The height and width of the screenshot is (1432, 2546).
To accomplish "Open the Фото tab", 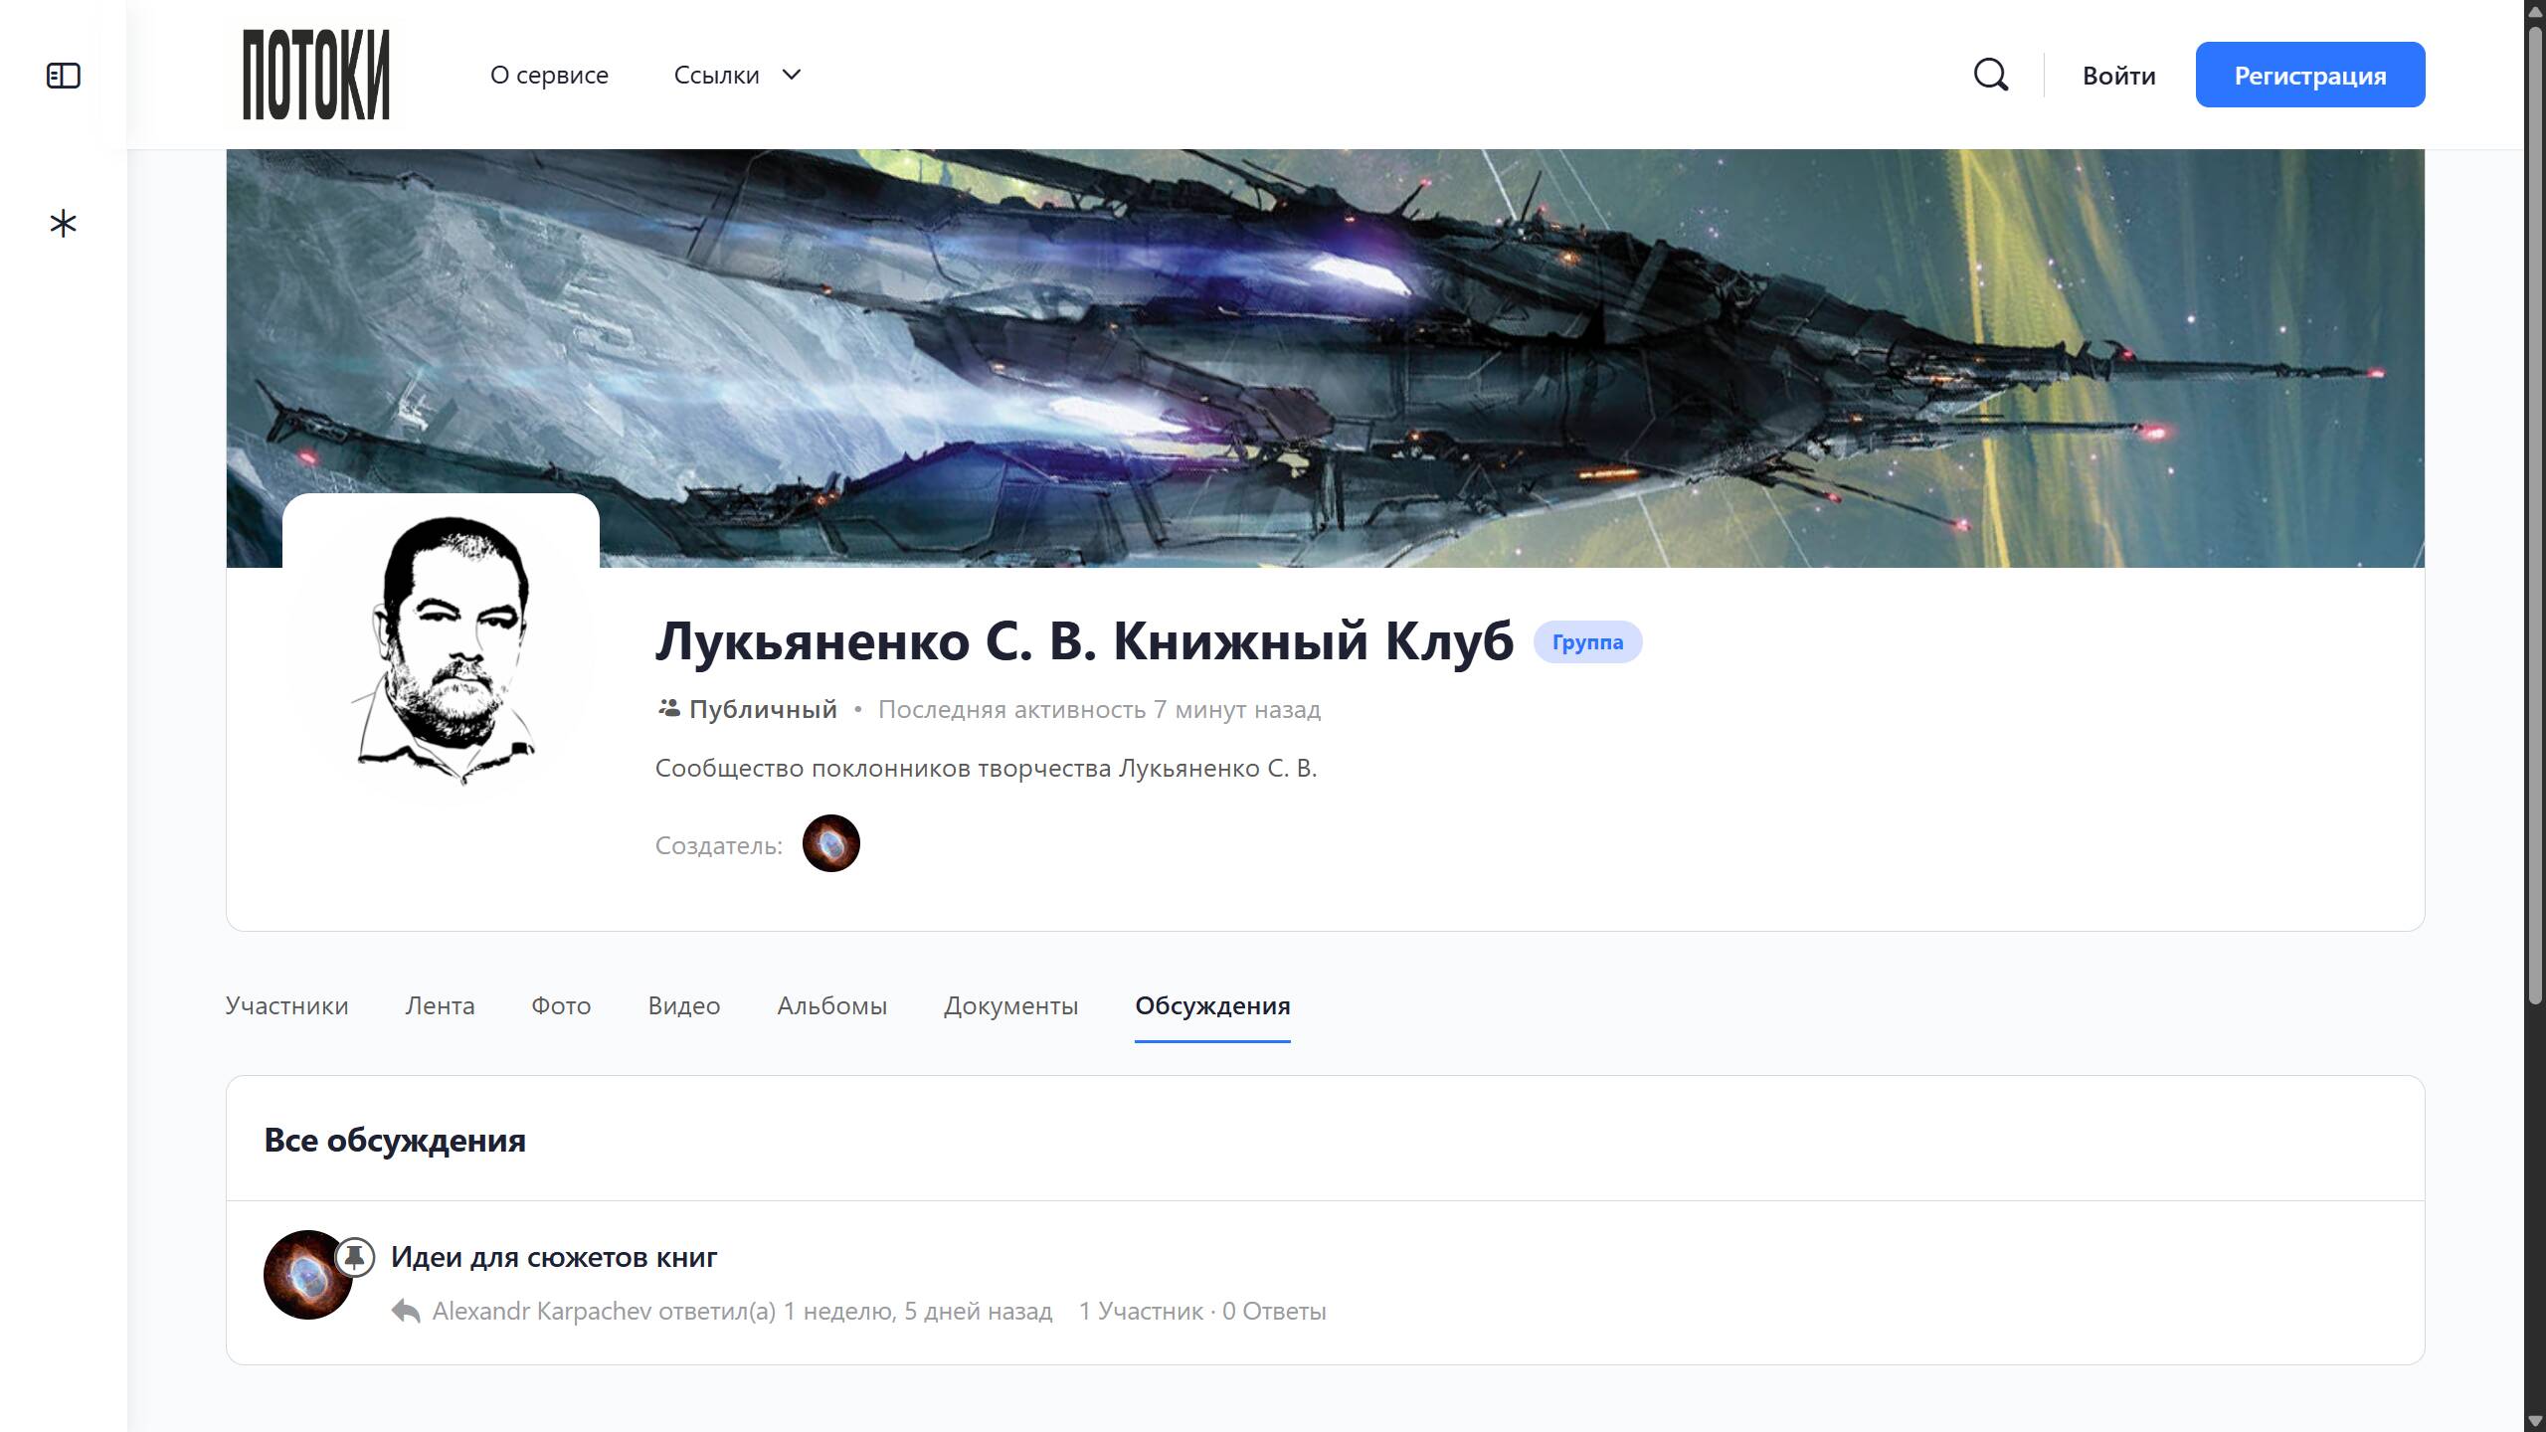I will click(x=561, y=1005).
